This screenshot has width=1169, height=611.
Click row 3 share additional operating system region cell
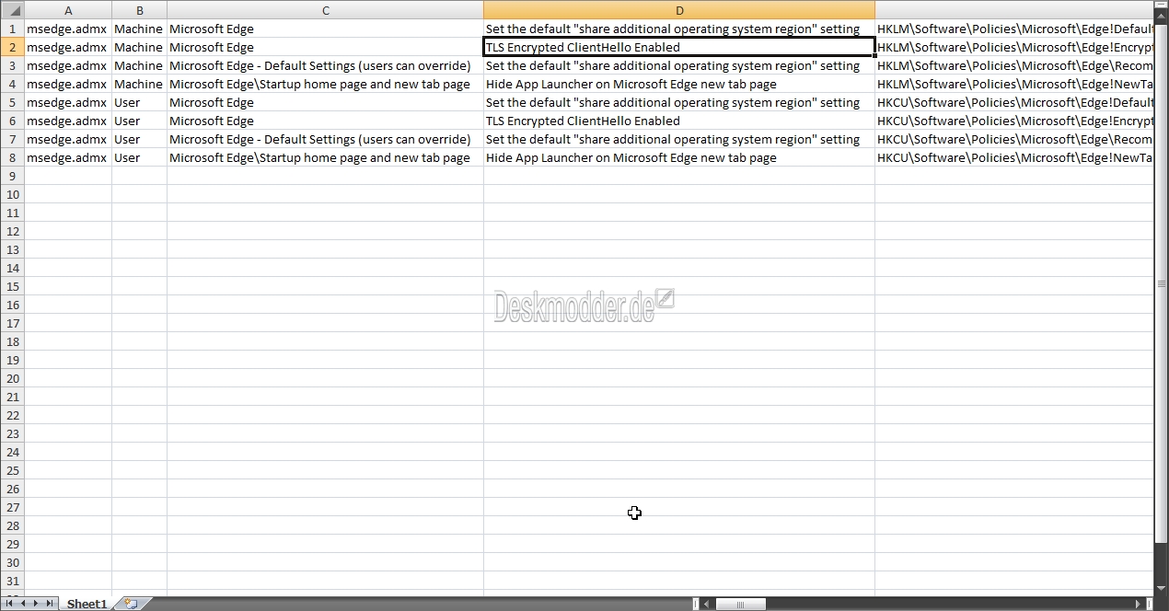click(679, 65)
